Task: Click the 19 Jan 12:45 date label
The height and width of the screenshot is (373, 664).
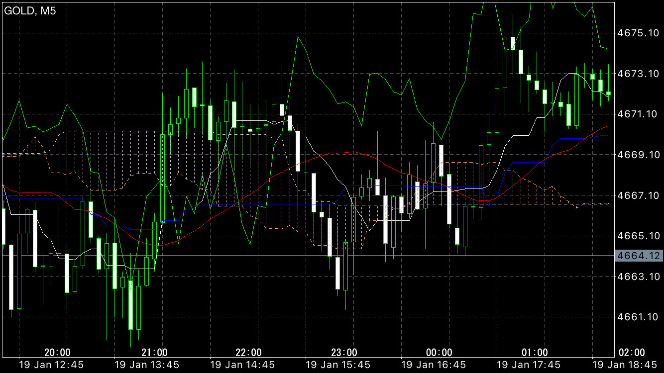Action: pos(51,365)
